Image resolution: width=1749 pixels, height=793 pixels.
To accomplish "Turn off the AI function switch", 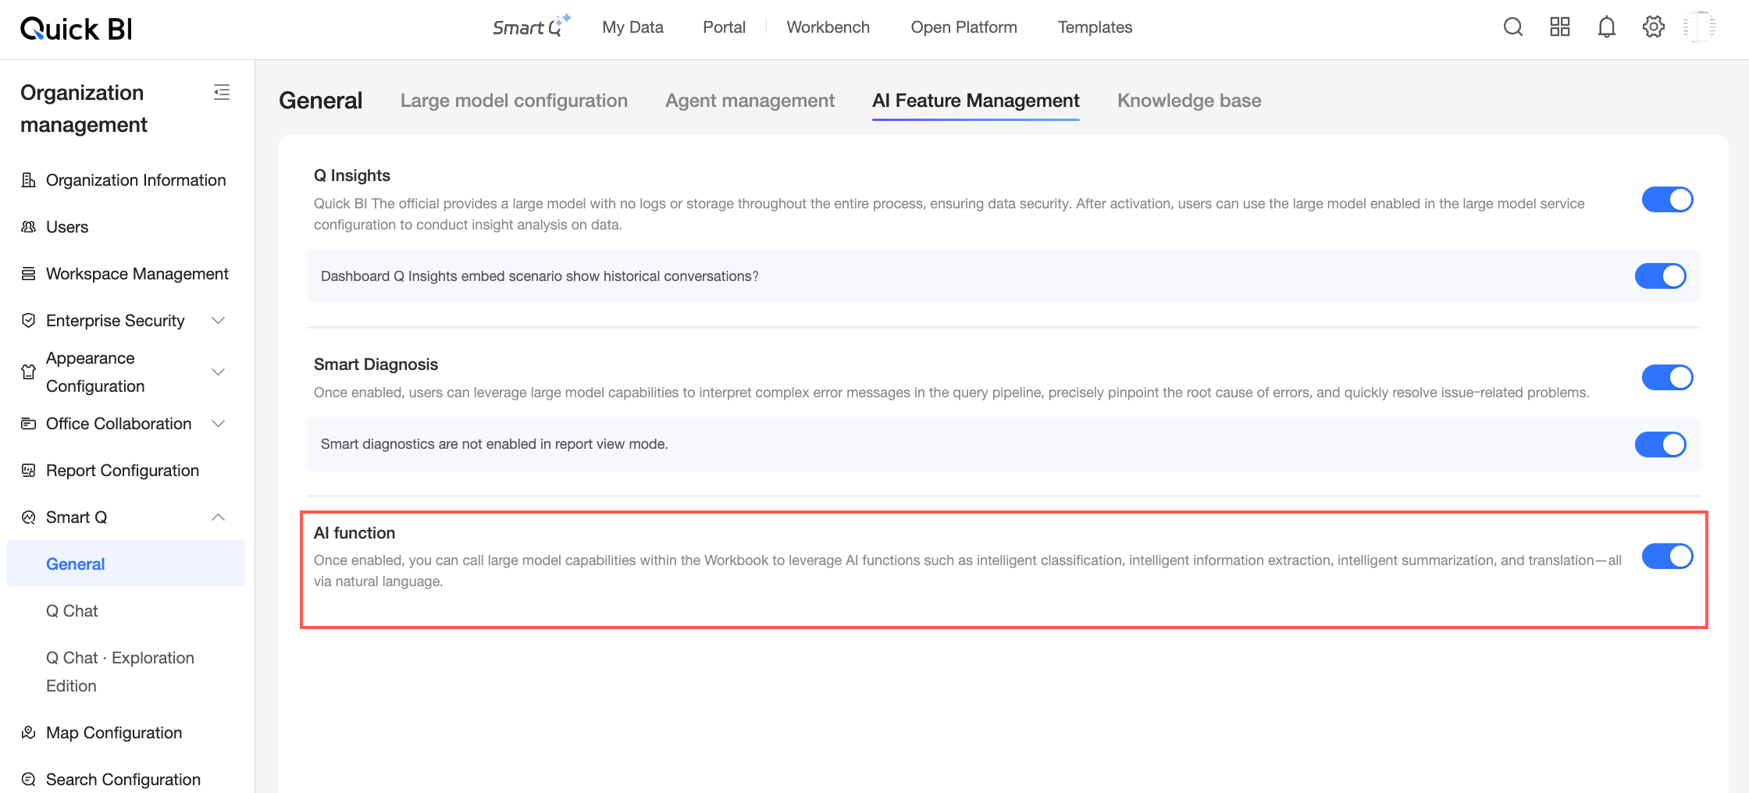I will coord(1667,557).
